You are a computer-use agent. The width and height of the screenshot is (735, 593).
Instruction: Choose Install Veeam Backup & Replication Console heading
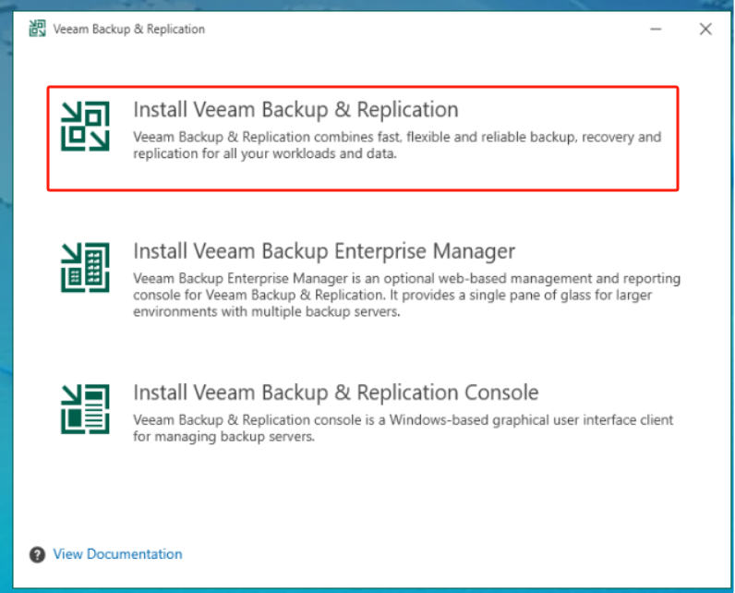point(335,393)
